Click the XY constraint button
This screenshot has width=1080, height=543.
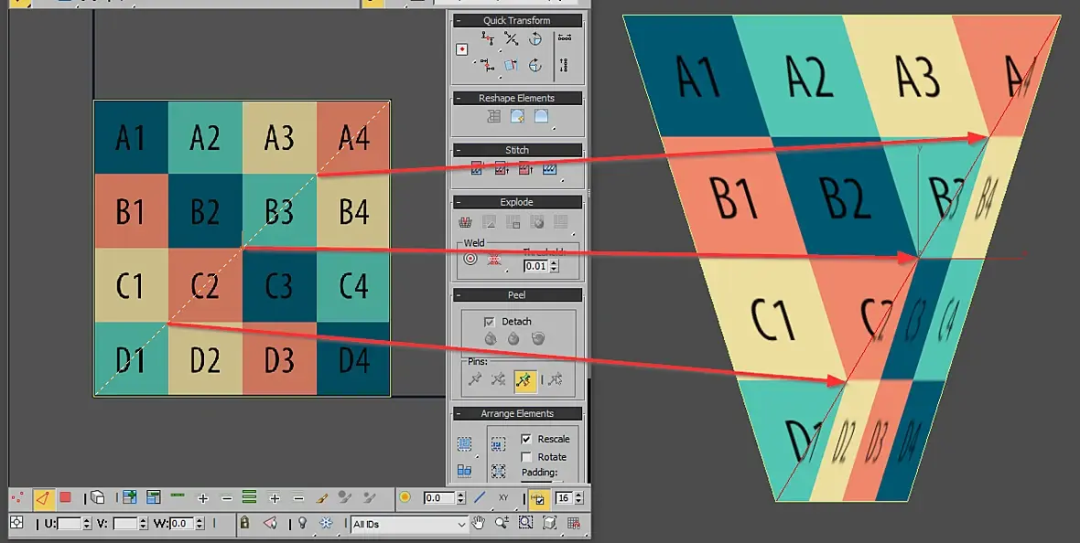point(503,497)
